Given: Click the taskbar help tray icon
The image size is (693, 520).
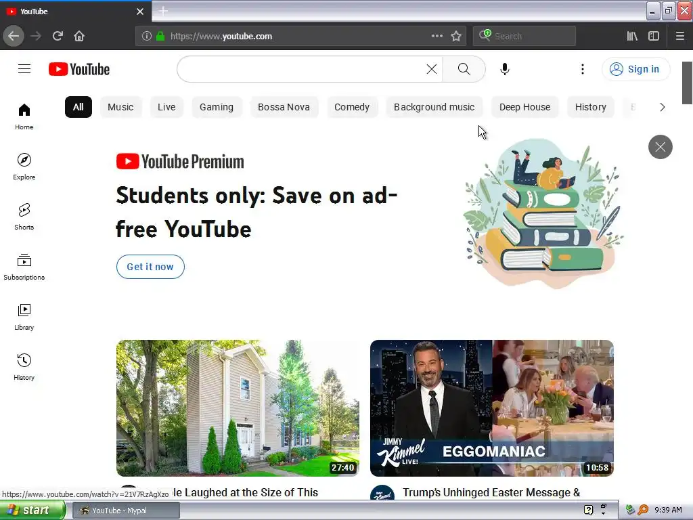Looking at the screenshot, I should click(588, 510).
